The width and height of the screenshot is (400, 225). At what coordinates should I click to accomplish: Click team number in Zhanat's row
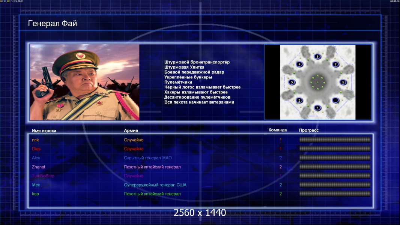click(x=280, y=167)
